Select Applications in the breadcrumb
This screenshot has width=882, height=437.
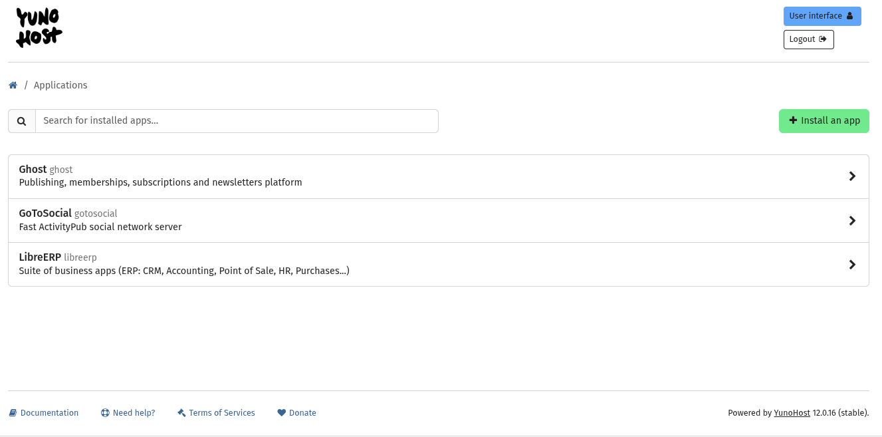[x=60, y=85]
